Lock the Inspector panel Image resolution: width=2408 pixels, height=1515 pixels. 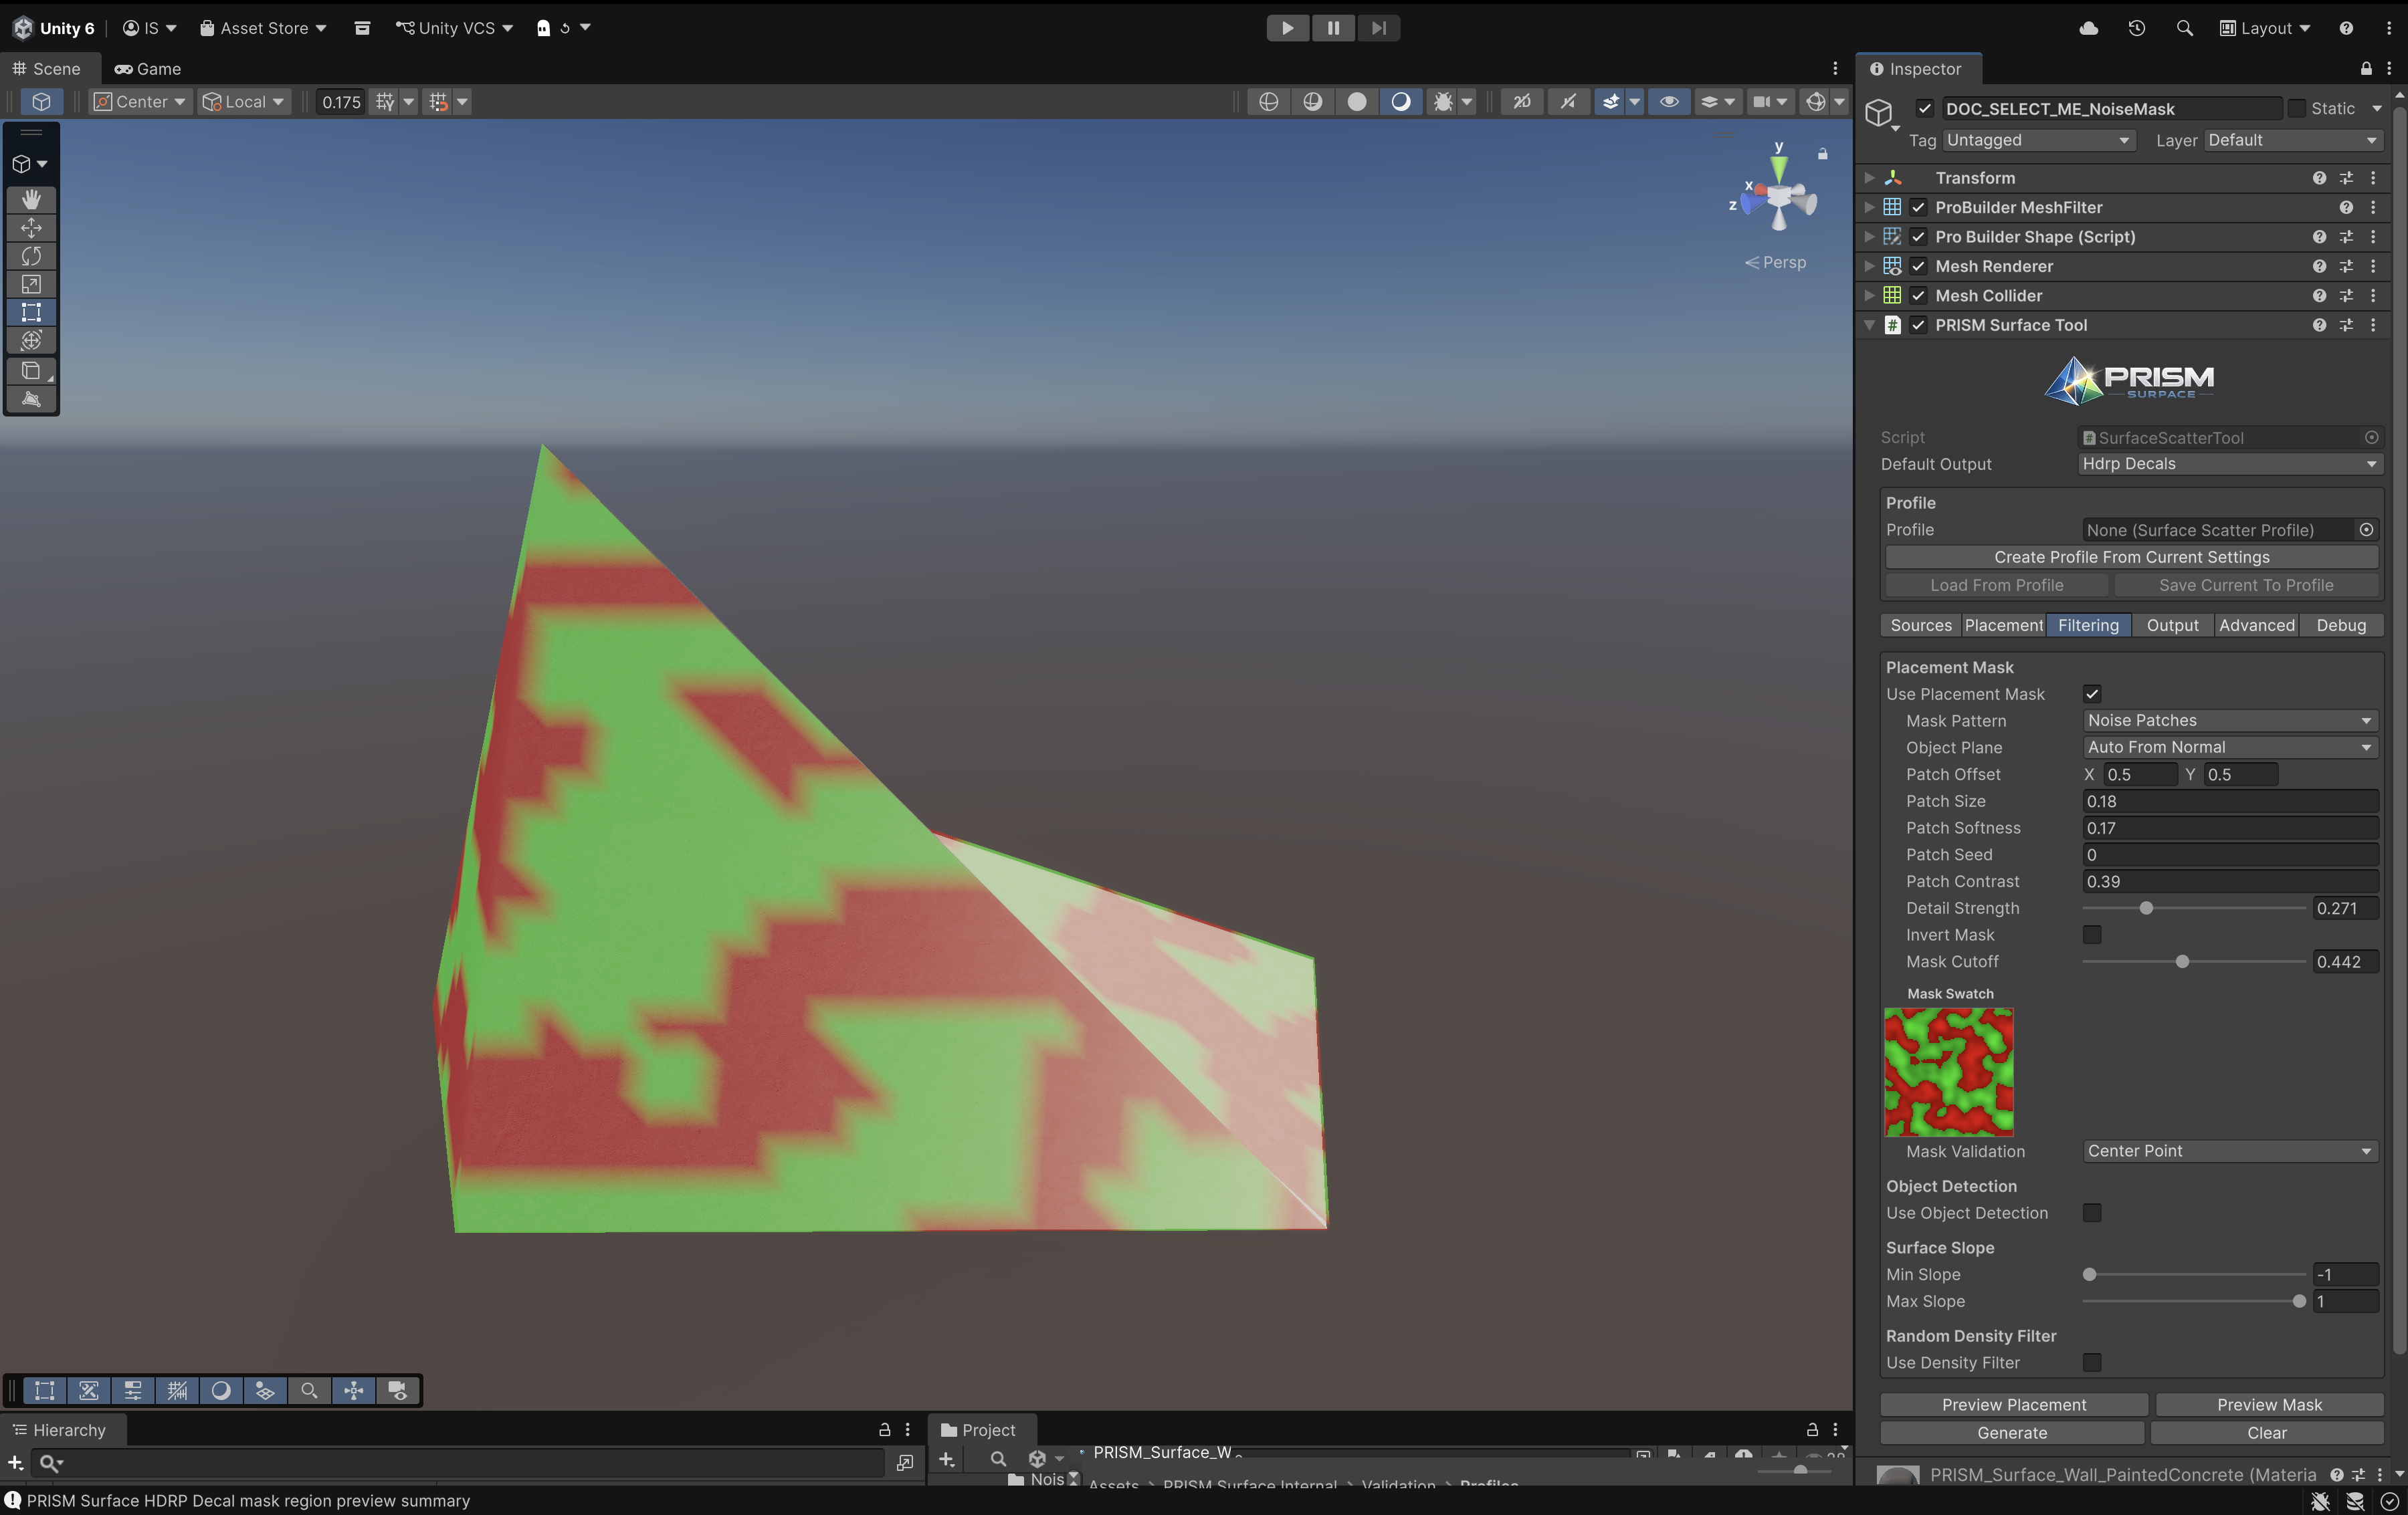(2366, 69)
